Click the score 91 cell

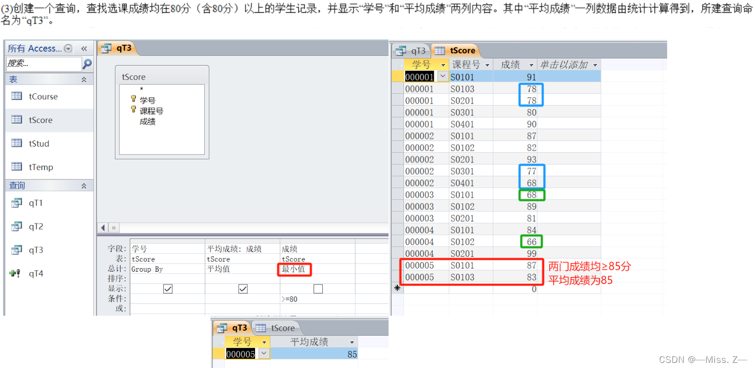click(515, 77)
